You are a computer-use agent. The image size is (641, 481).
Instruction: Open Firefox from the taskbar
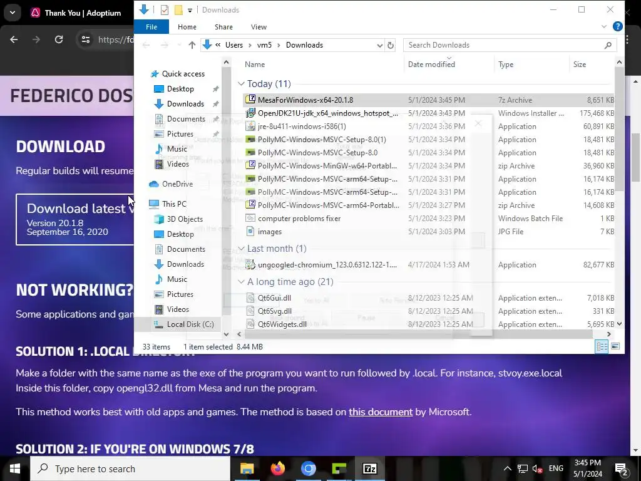click(278, 468)
